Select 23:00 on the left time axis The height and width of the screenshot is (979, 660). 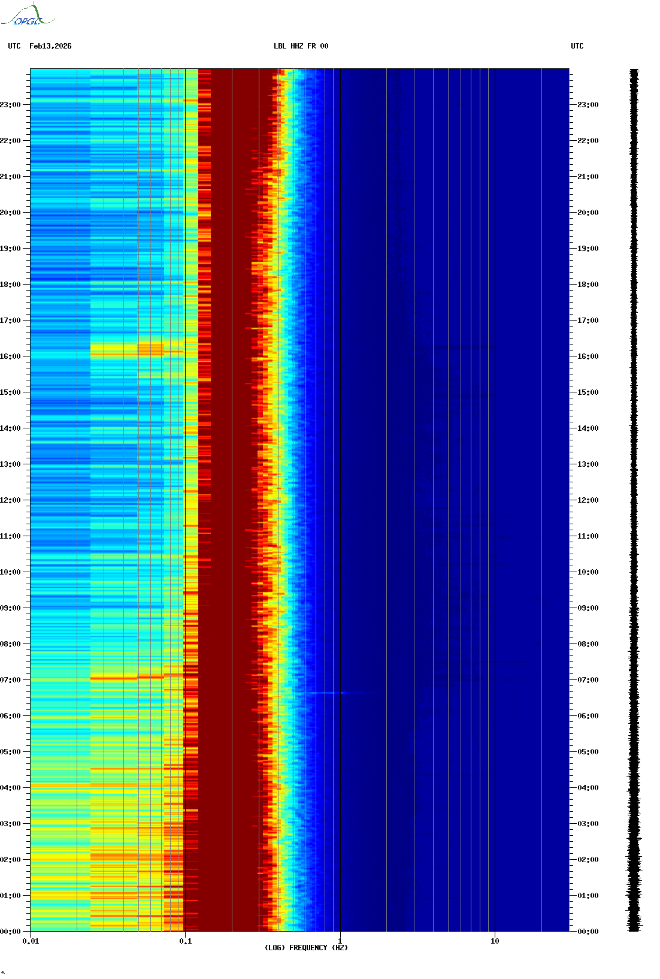(x=10, y=105)
